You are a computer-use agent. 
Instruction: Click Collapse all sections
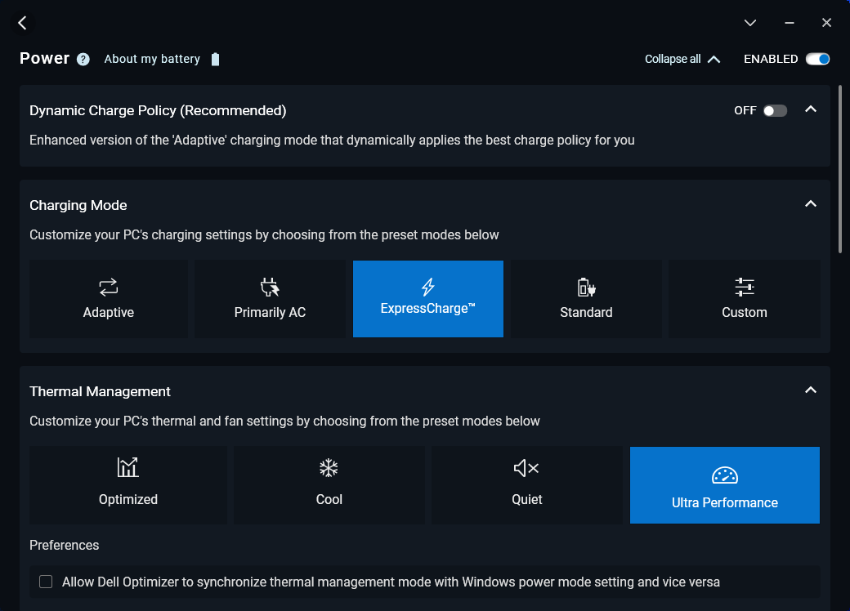(682, 59)
